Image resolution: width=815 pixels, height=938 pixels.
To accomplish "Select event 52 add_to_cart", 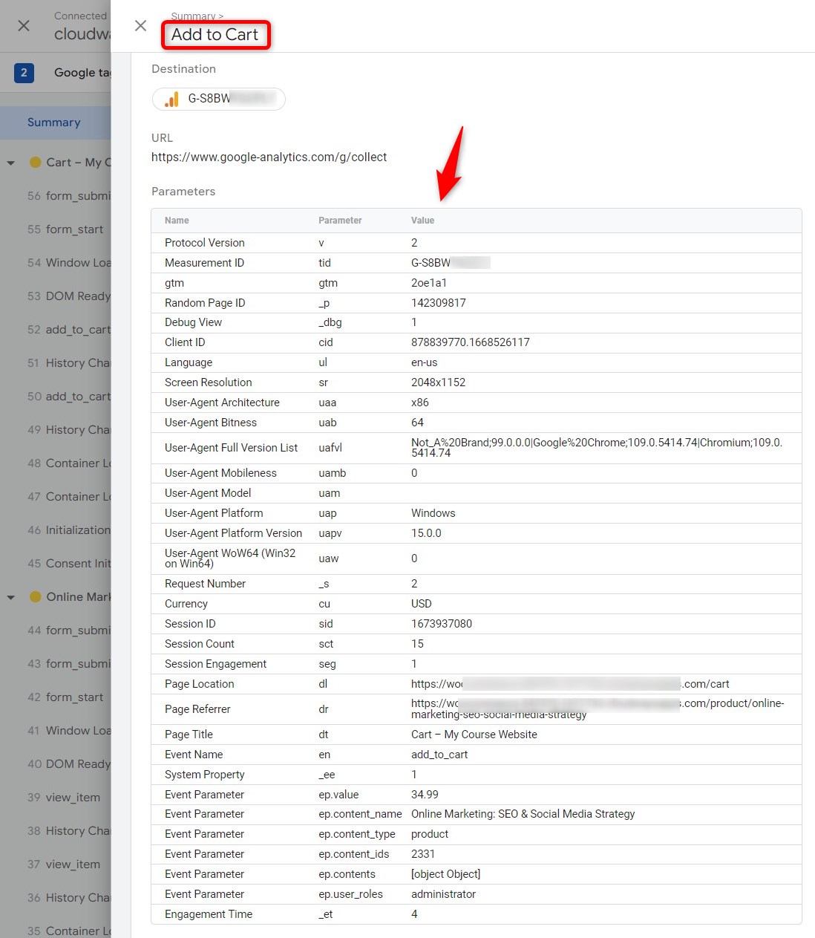I will tap(68, 330).
